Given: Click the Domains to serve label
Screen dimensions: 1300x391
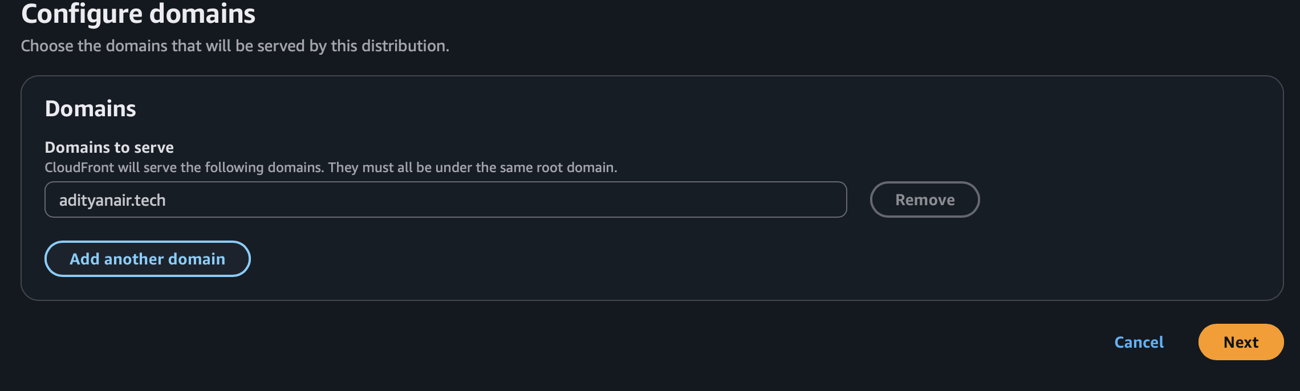Looking at the screenshot, I should point(109,147).
